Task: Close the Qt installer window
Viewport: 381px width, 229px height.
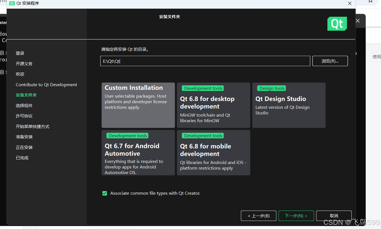Action: [349, 3]
